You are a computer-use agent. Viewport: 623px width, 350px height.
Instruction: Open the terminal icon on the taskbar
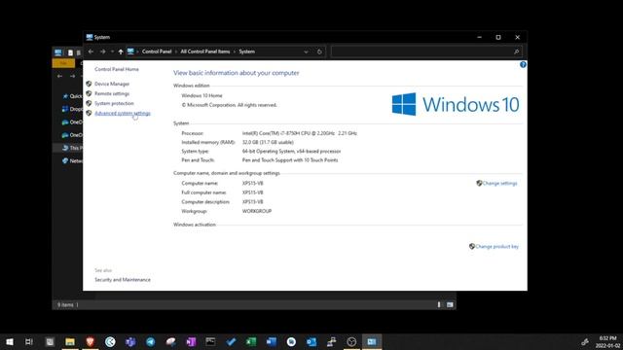pos(210,341)
